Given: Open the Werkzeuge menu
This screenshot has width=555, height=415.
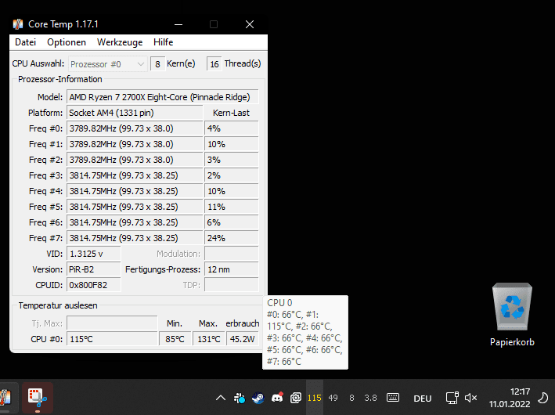Looking at the screenshot, I should tap(120, 42).
